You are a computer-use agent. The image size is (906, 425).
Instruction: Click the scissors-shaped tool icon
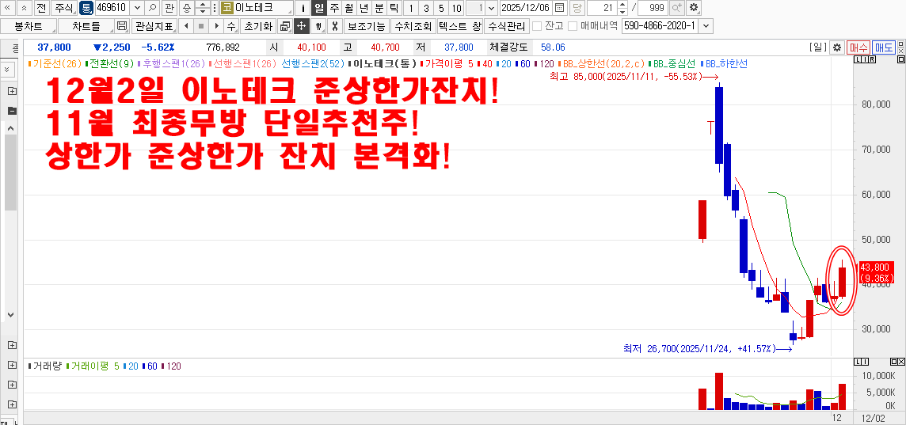click(335, 26)
